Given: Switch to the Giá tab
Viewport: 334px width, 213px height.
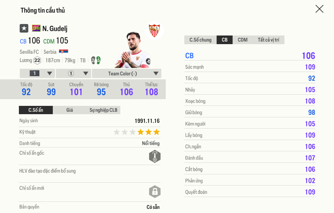Looking at the screenshot, I should pyautogui.click(x=69, y=110).
